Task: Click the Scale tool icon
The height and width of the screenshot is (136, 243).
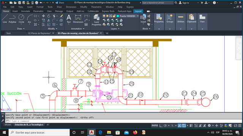Action: 49,24
